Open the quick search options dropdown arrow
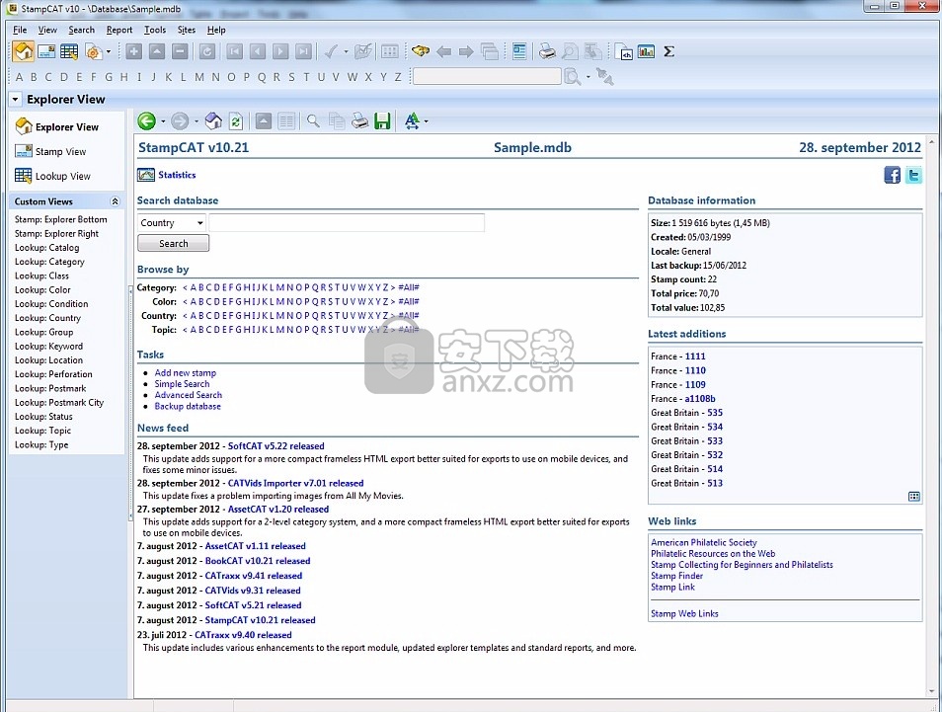 (x=589, y=76)
